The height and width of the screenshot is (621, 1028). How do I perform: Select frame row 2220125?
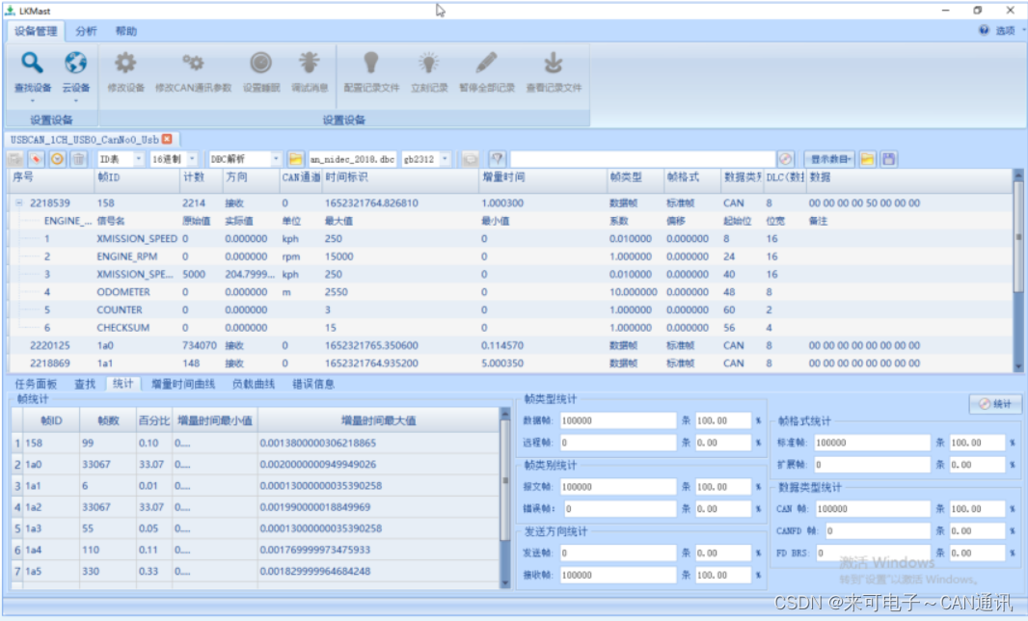click(x=511, y=345)
